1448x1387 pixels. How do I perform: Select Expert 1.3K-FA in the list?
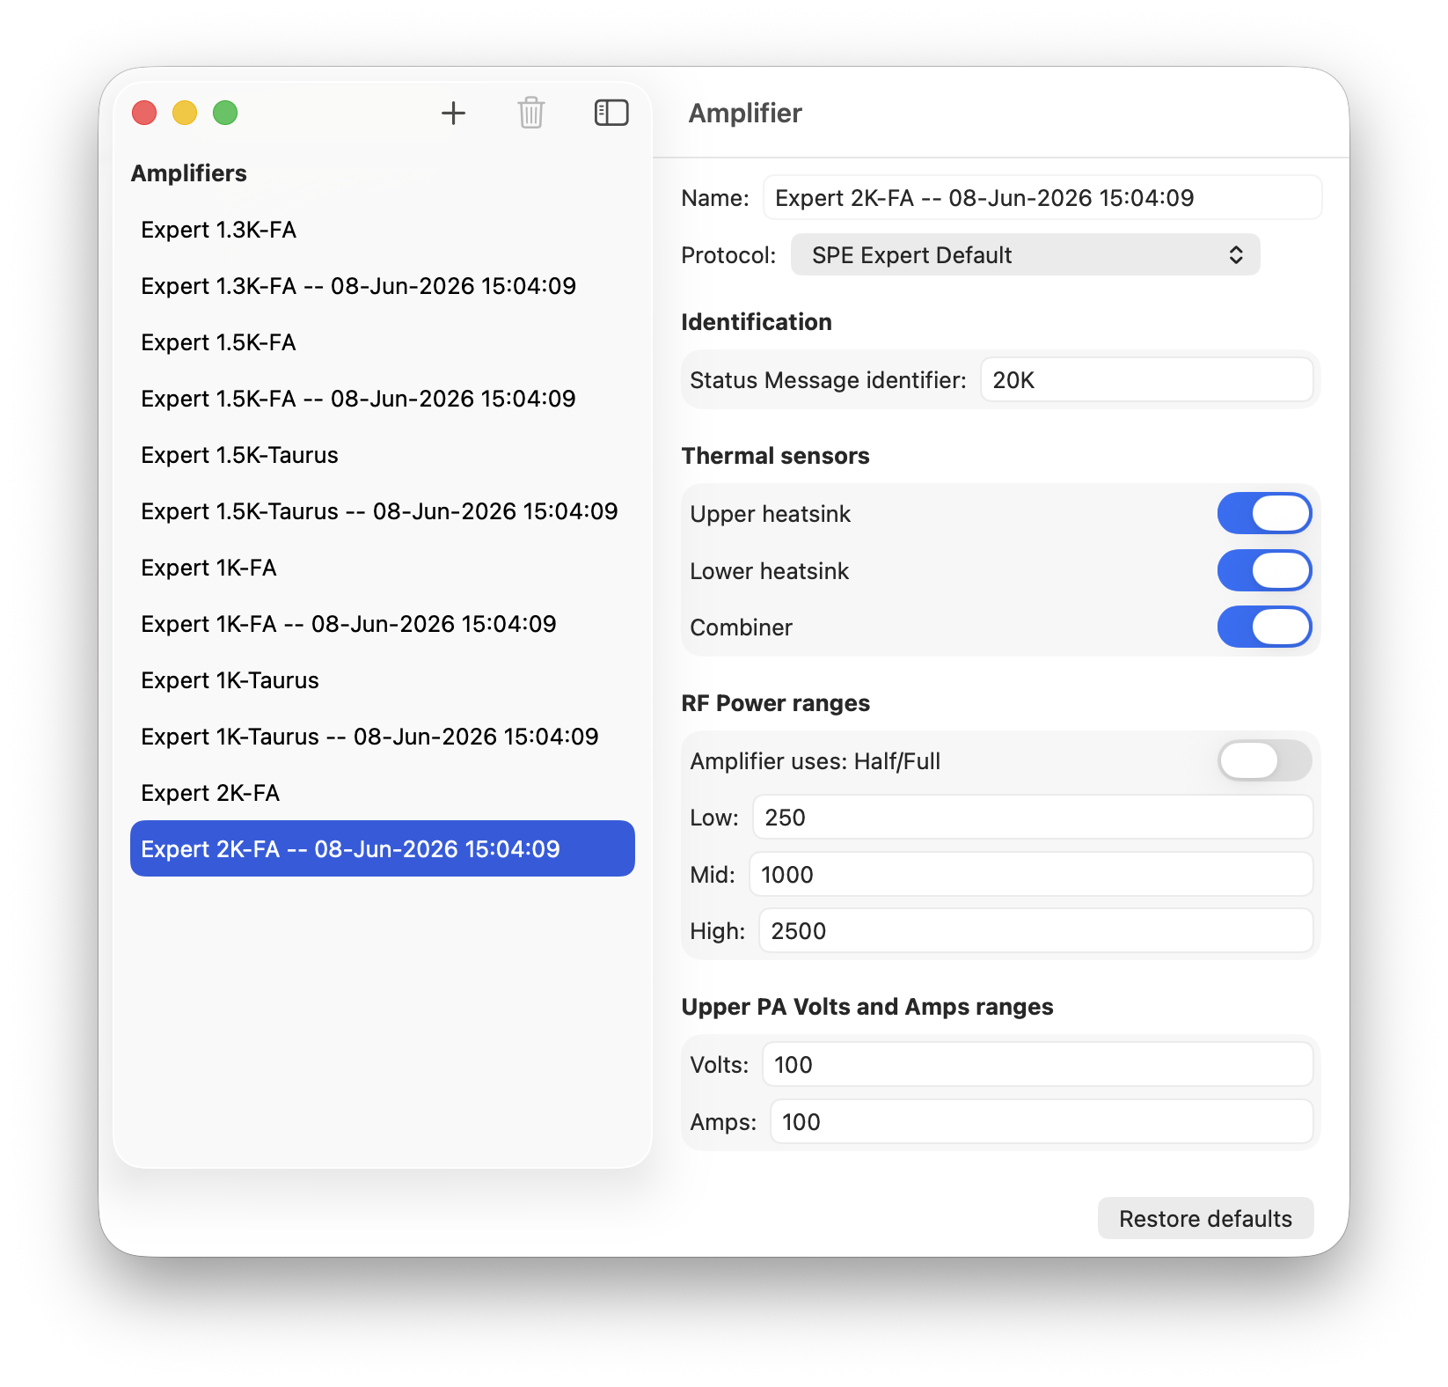pos(383,230)
